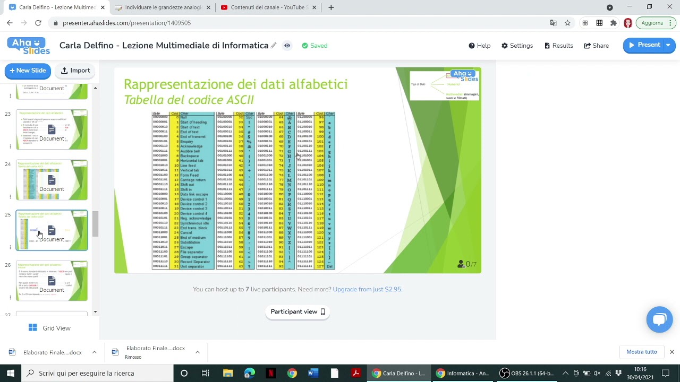Close the YouTube Contenuti del canale tab
Image resolution: width=680 pixels, height=382 pixels.
tap(314, 7)
